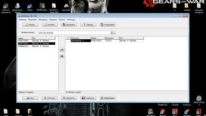Click the ellipsis button beside process field
This screenshot has height=116, width=206.
pyautogui.click(x=114, y=33)
